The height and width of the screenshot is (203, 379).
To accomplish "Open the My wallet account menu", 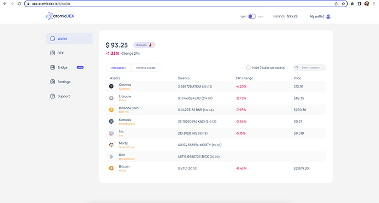I will coord(320,16).
